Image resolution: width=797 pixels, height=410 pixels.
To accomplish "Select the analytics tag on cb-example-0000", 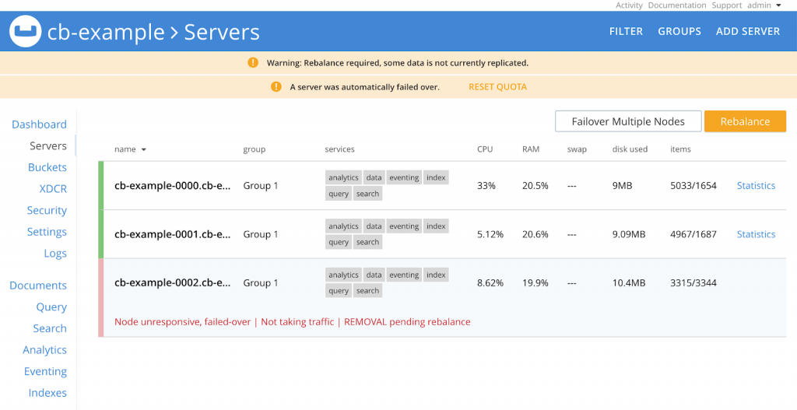I will 343,177.
